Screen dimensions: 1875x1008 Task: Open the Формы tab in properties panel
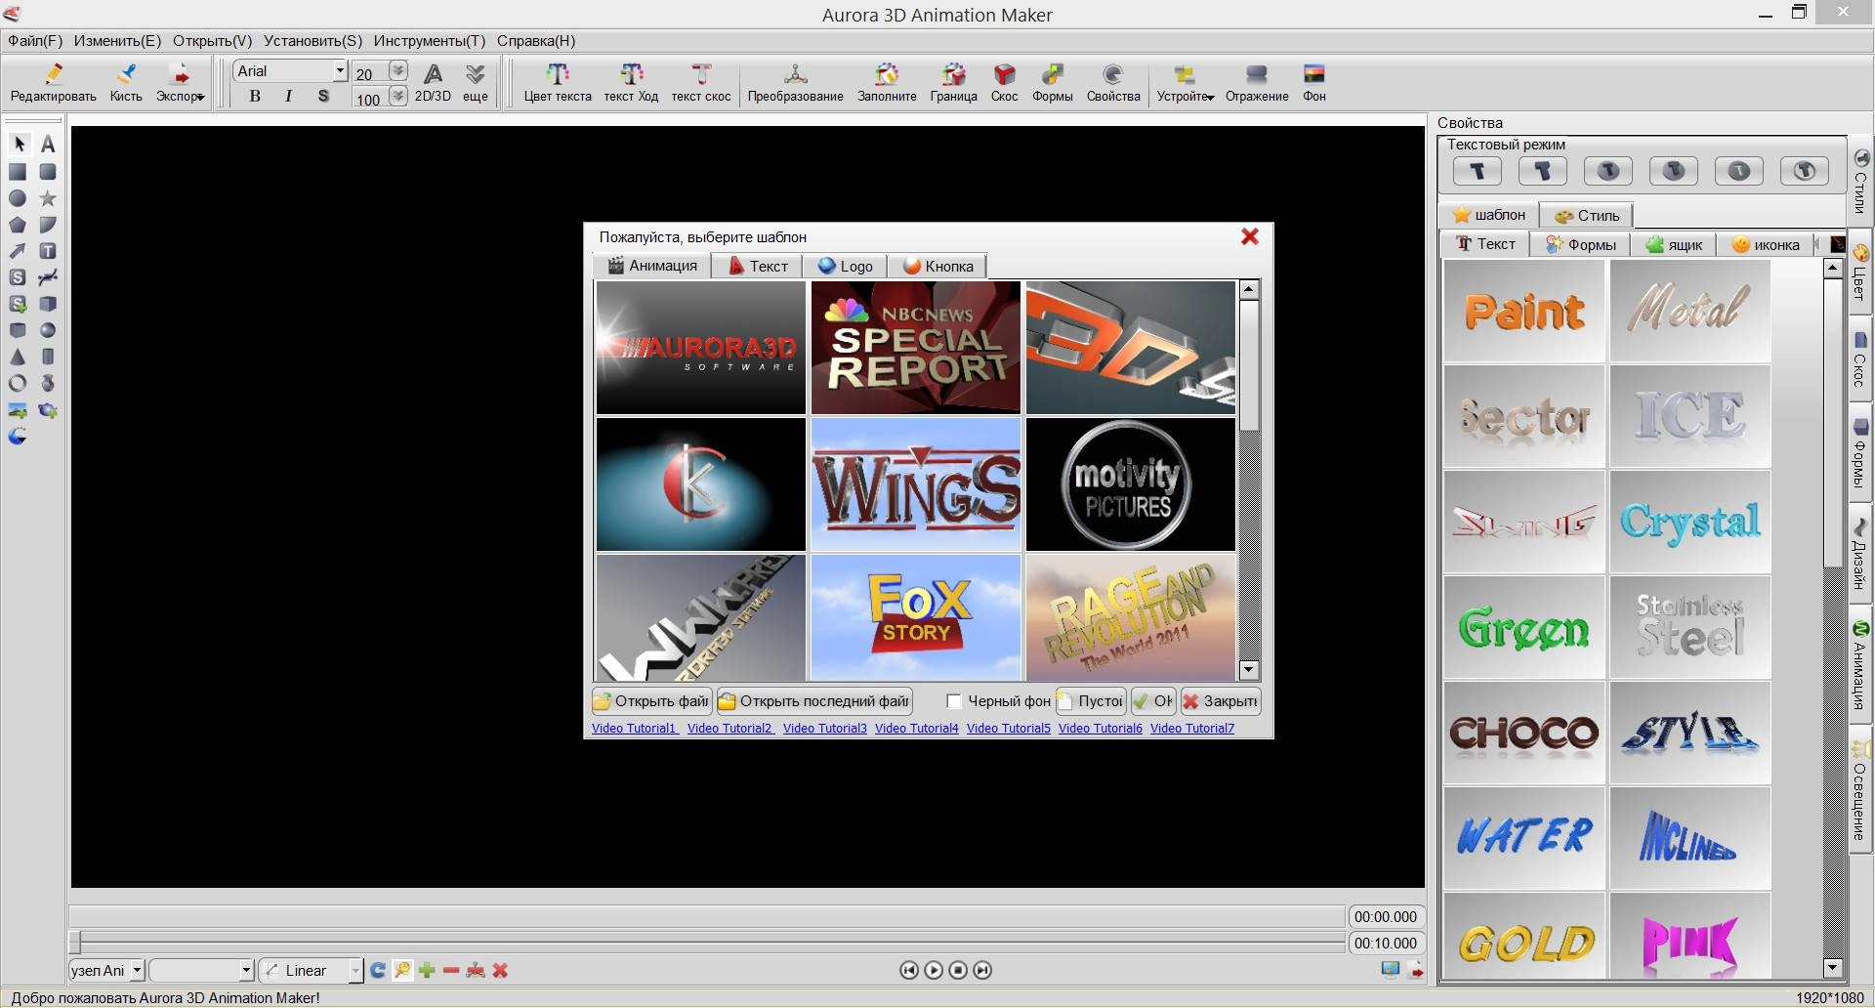[1581, 244]
